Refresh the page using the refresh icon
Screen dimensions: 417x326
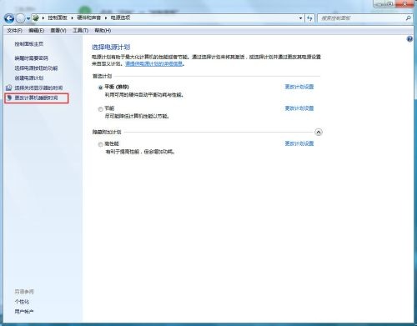(x=309, y=18)
